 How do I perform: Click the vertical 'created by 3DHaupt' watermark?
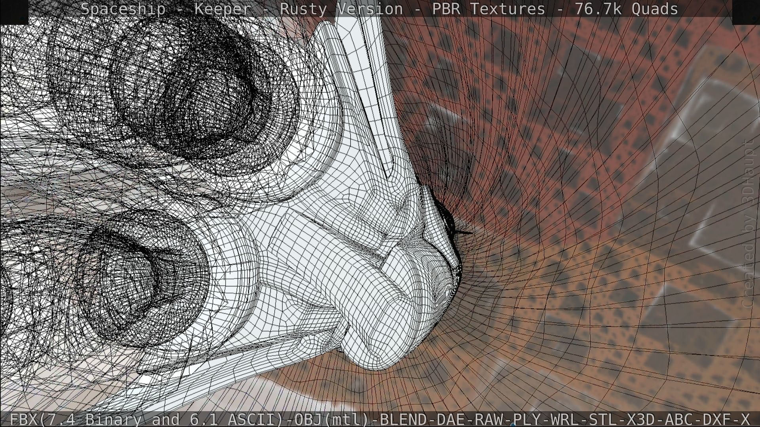pos(748,225)
